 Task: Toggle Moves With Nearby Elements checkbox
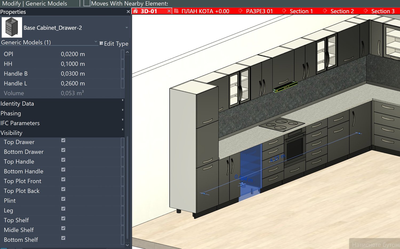[x=87, y=3]
